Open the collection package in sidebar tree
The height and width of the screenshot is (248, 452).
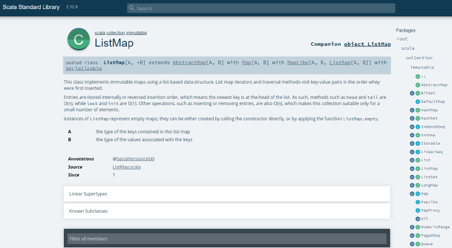pyautogui.click(x=419, y=58)
